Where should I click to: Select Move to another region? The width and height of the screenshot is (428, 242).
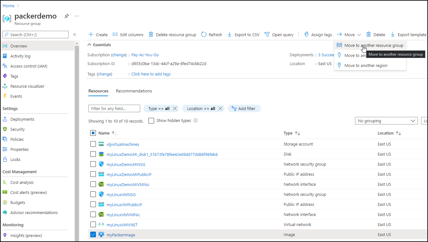[x=370, y=65]
